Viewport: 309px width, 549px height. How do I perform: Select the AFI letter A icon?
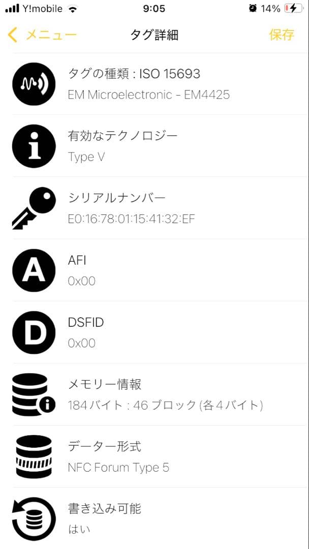(34, 270)
